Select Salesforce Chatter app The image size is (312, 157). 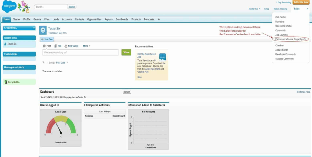pos(284,26)
